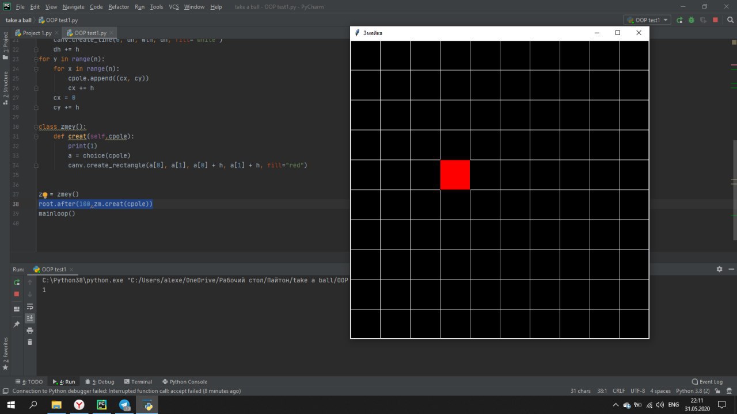Toggle soft-wrap in Run console

[30, 306]
